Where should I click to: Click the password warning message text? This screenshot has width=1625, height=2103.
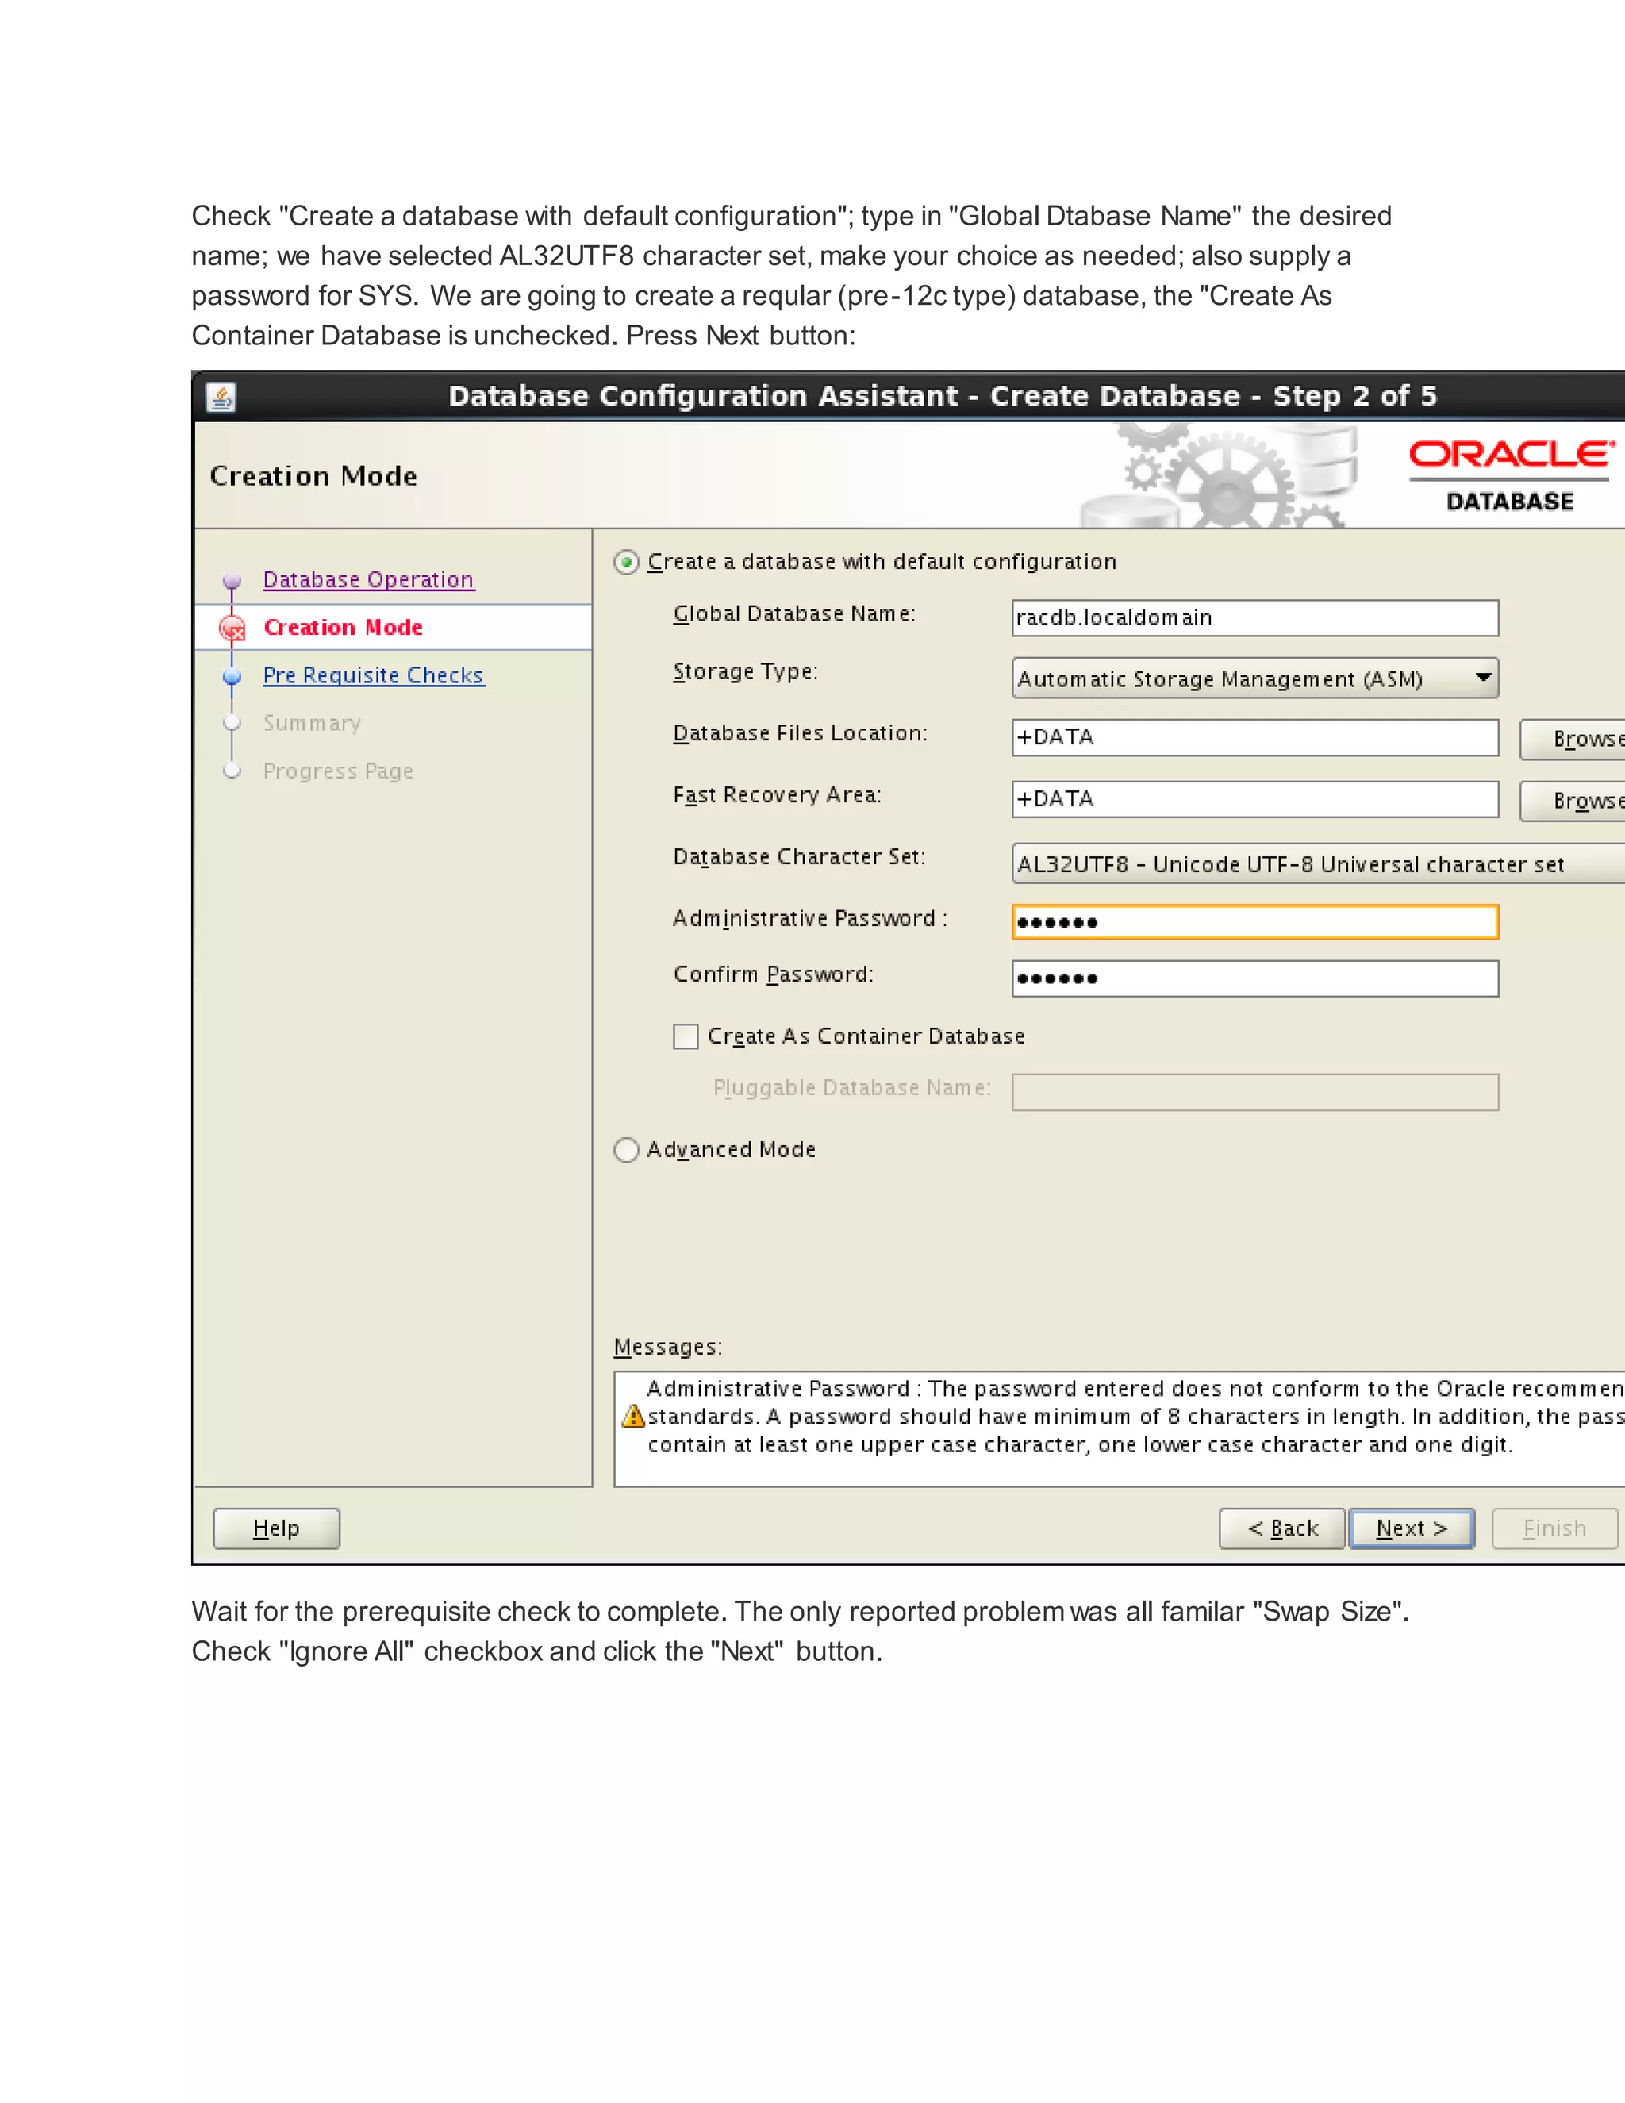(x=1135, y=1417)
